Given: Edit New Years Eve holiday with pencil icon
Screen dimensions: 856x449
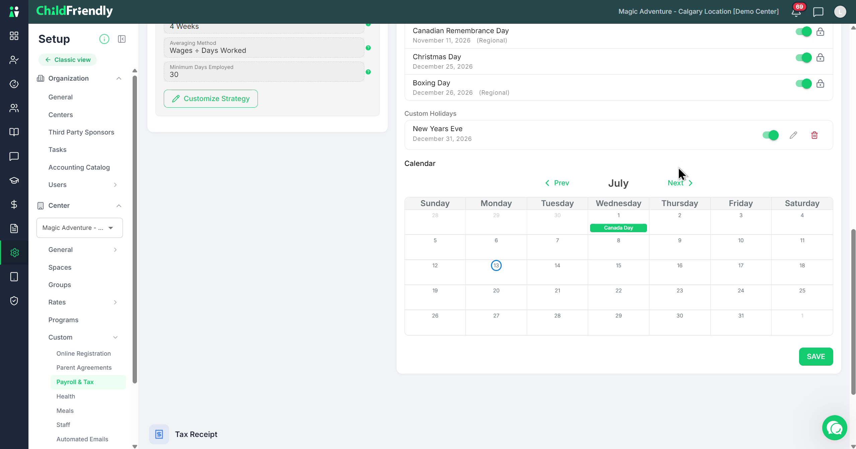Looking at the screenshot, I should (793, 135).
